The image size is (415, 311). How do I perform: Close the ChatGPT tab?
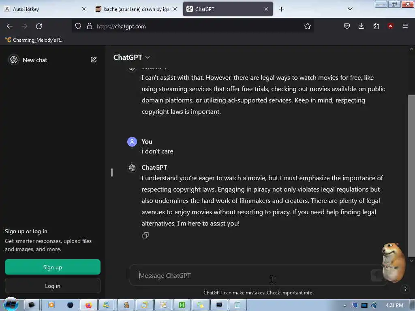click(266, 9)
